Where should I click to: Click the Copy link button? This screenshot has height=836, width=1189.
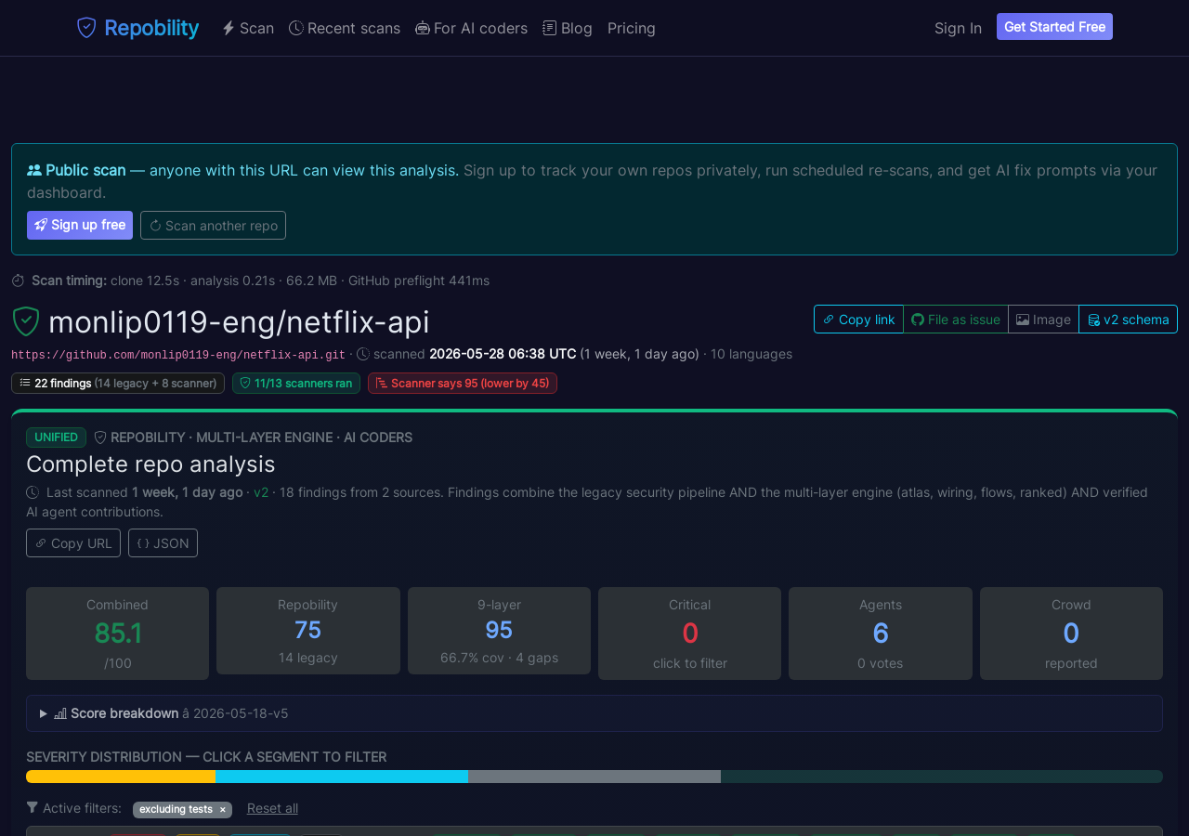[x=858, y=319]
